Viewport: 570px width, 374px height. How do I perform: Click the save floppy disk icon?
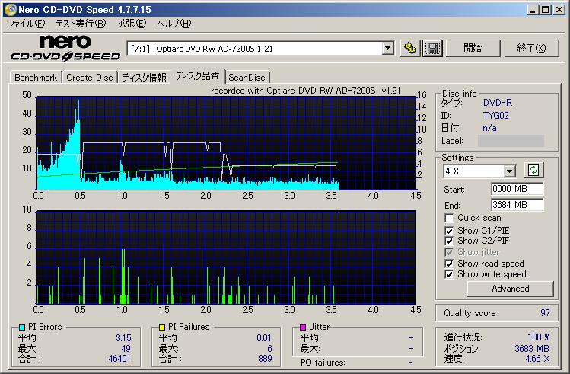click(x=432, y=48)
